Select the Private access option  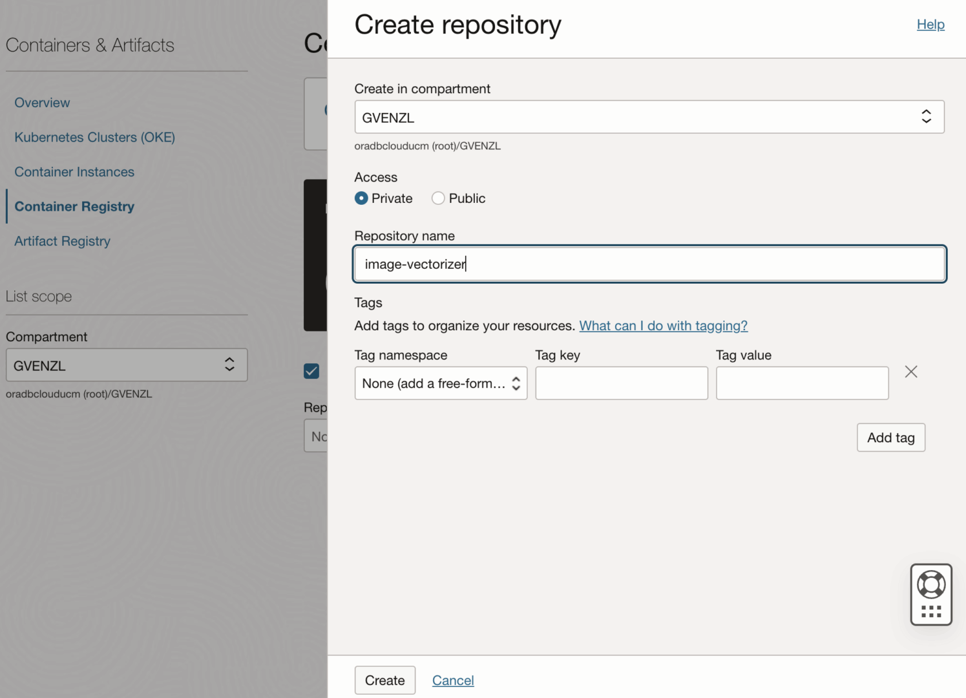361,198
